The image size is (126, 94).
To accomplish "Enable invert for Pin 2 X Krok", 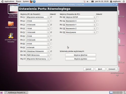I will 51,21.
